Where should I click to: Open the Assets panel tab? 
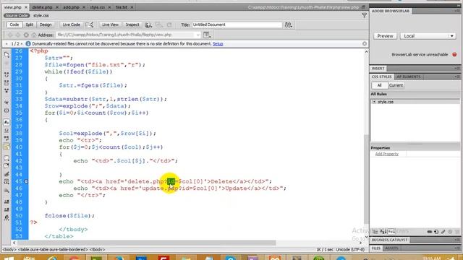(391, 248)
